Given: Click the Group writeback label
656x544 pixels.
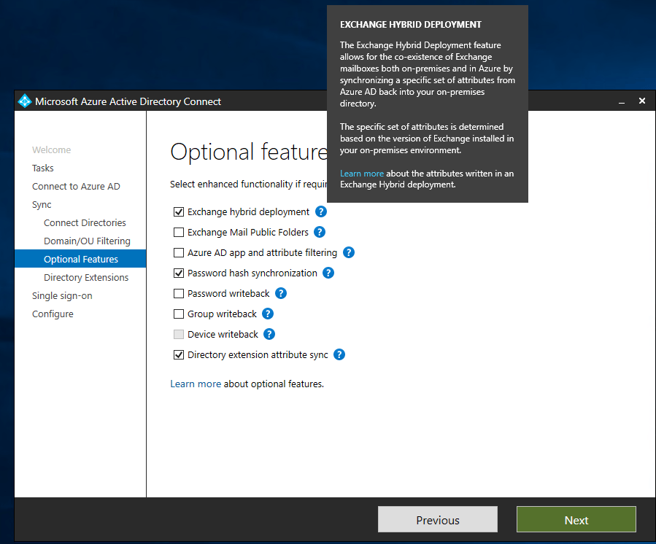Looking at the screenshot, I should click(222, 314).
